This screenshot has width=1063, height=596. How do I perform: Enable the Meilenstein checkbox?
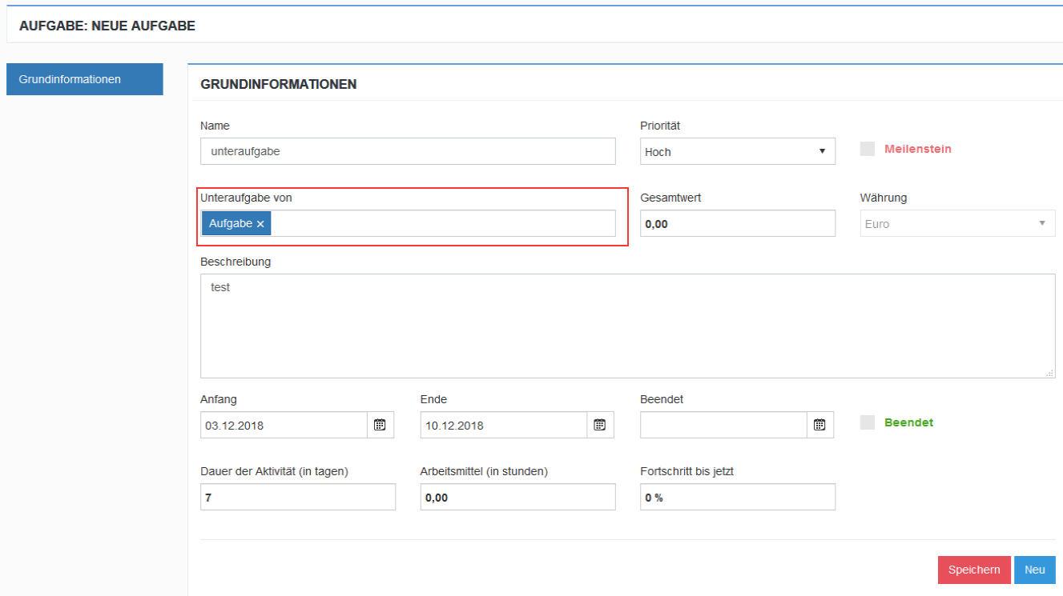868,149
